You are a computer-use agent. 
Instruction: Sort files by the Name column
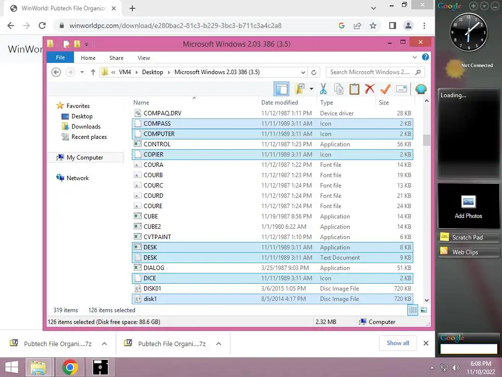coord(141,103)
